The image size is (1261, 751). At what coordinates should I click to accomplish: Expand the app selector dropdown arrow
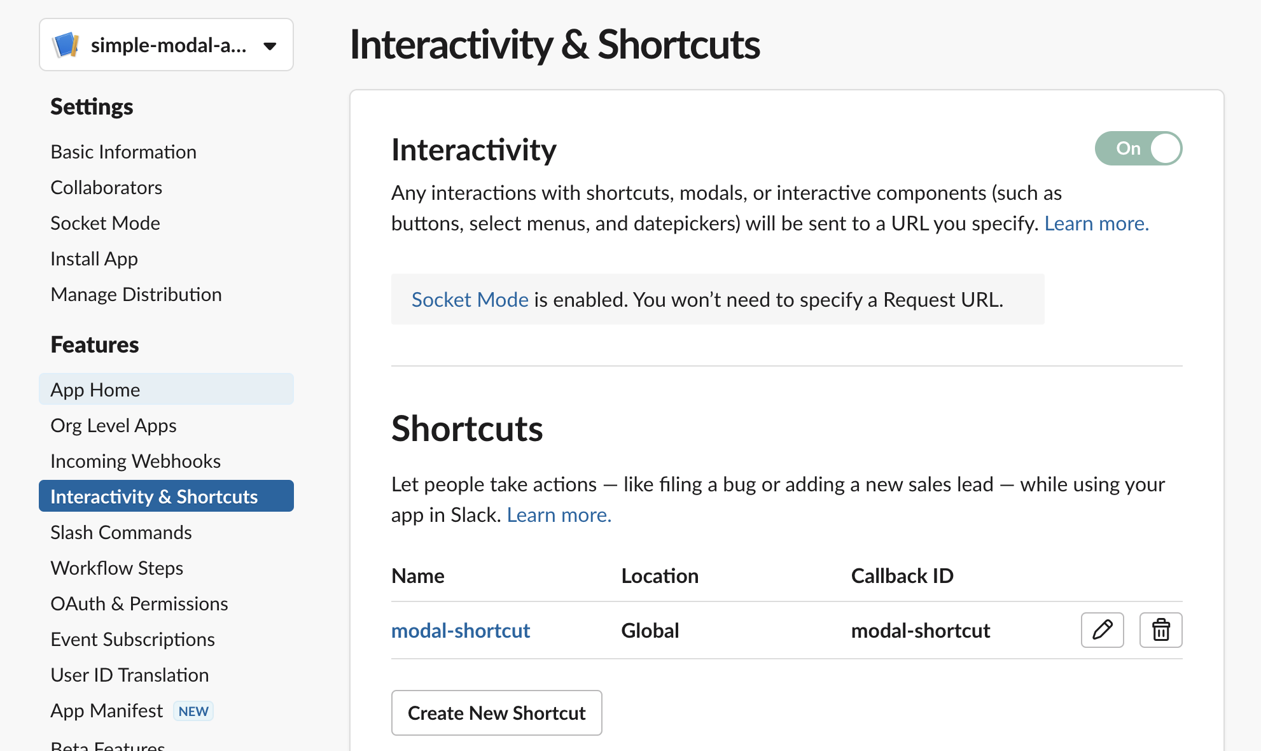point(270,46)
